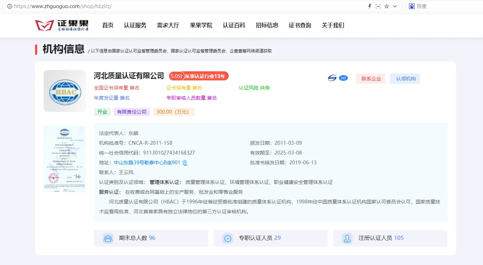Screen dimensions: 483x265
Task: Open the 需求大厅 menu item
Action: (x=168, y=25)
